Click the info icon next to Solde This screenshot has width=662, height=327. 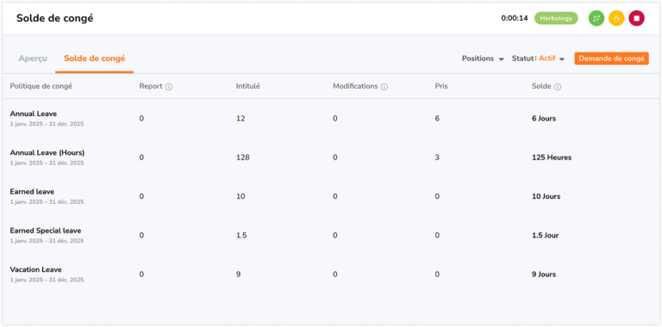click(558, 87)
